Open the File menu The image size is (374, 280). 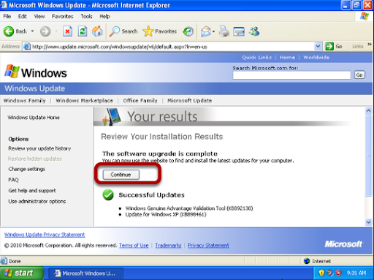click(7, 16)
